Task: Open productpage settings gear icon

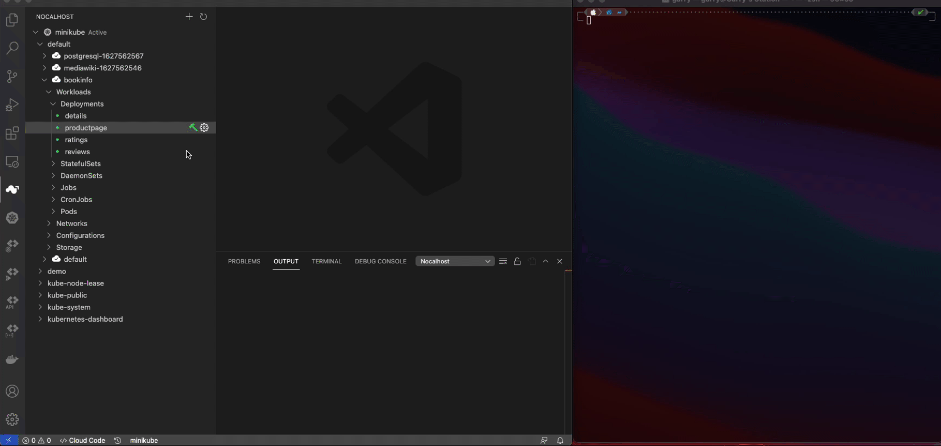Action: point(205,128)
